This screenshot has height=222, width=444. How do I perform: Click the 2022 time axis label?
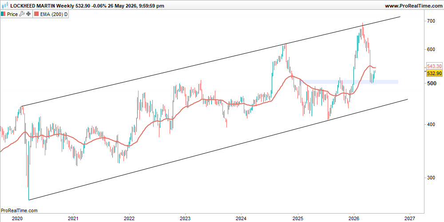click(x=129, y=218)
